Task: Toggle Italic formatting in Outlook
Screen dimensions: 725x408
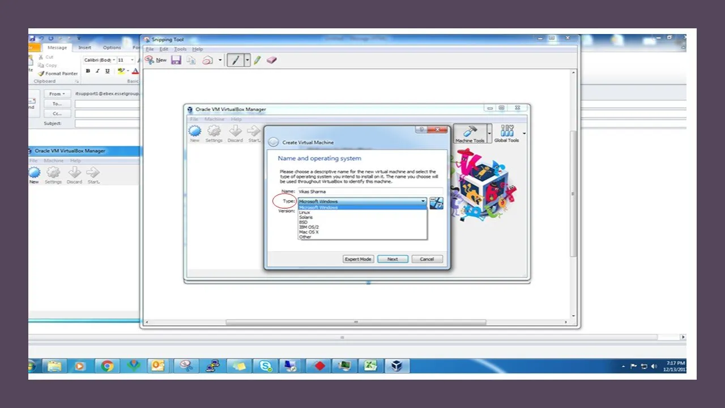Action: pos(97,71)
